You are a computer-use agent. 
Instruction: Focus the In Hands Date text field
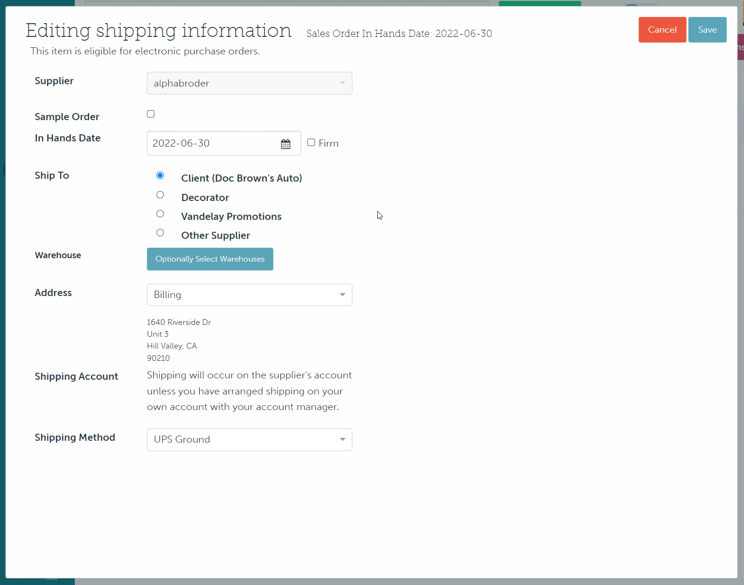[x=213, y=143]
